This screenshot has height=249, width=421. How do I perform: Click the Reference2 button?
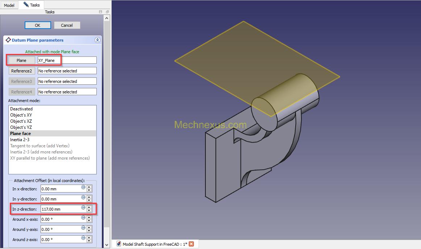click(21, 71)
